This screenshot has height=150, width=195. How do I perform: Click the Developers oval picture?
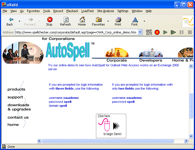pyautogui.click(x=151, y=53)
